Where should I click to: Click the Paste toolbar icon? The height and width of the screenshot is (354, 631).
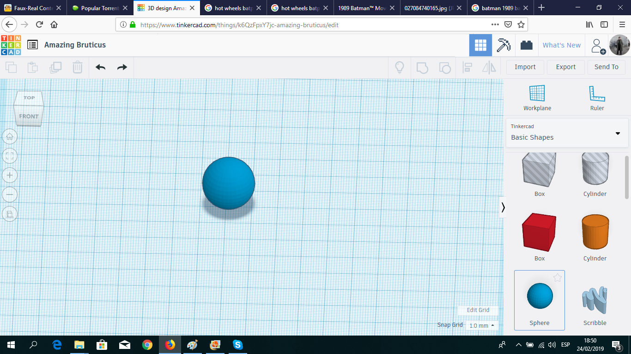[x=32, y=67]
